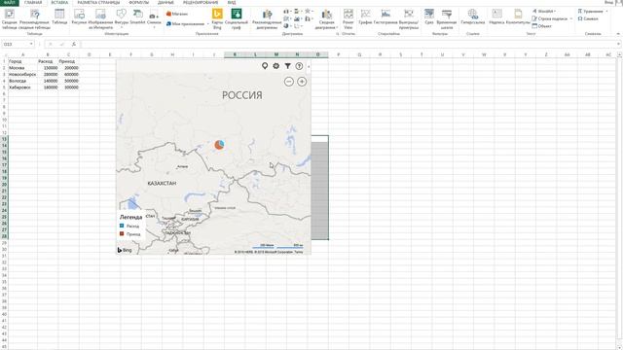Switch to the Главная ribbon tab

point(33,2)
